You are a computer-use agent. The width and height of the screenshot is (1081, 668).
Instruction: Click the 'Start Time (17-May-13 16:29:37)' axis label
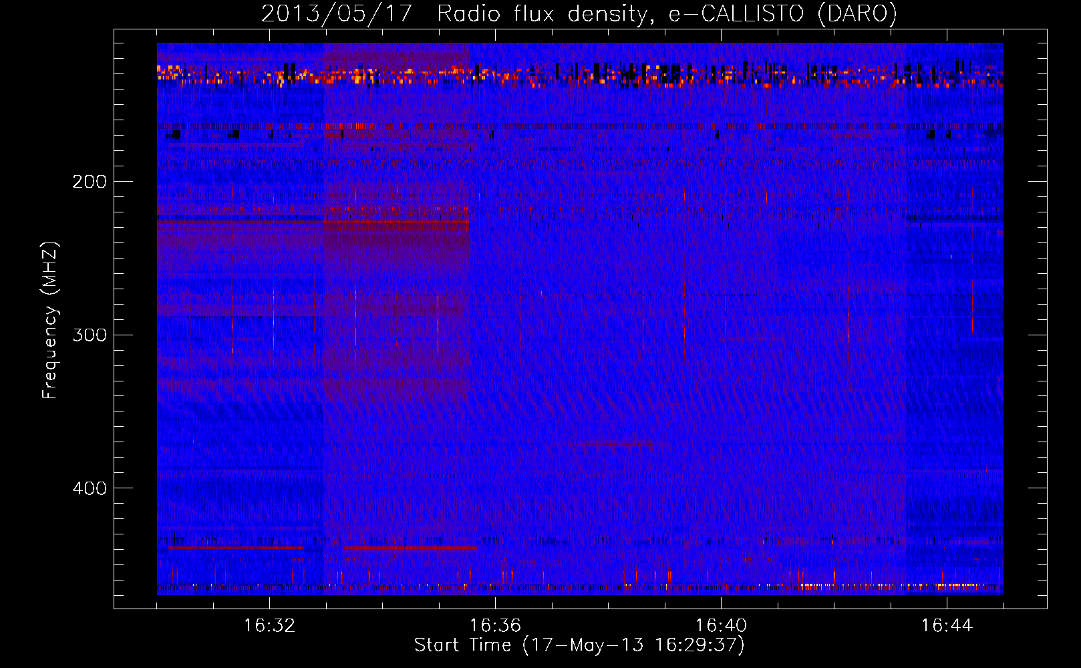click(x=579, y=645)
